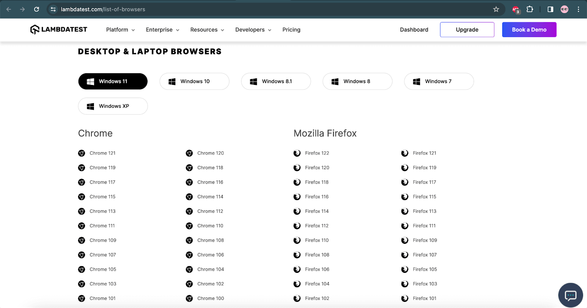Click the Chrome 110 text
Image resolution: width=587 pixels, height=308 pixels.
[x=210, y=226]
